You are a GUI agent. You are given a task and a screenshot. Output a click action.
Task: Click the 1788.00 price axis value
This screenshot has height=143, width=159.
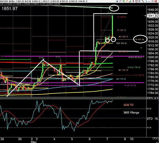point(153,69)
